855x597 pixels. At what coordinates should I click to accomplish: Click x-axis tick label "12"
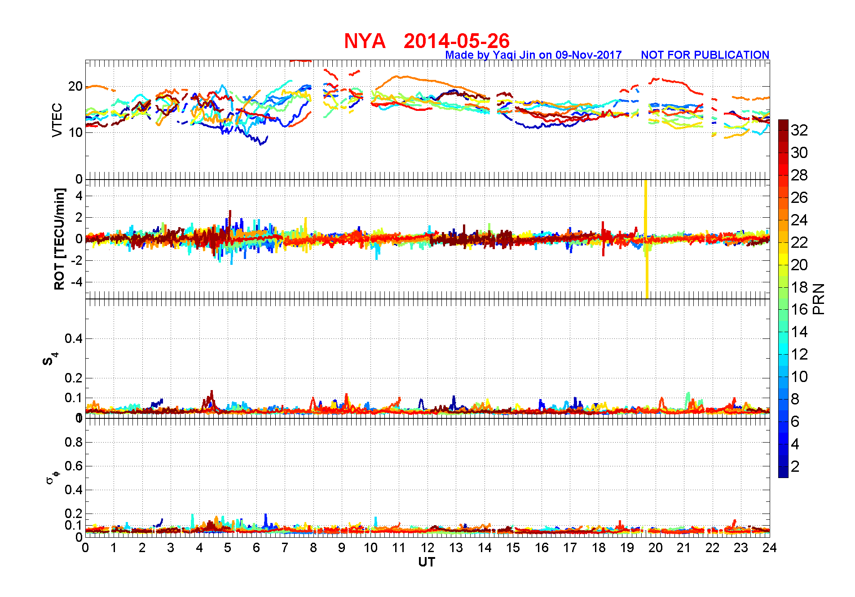coord(427,548)
